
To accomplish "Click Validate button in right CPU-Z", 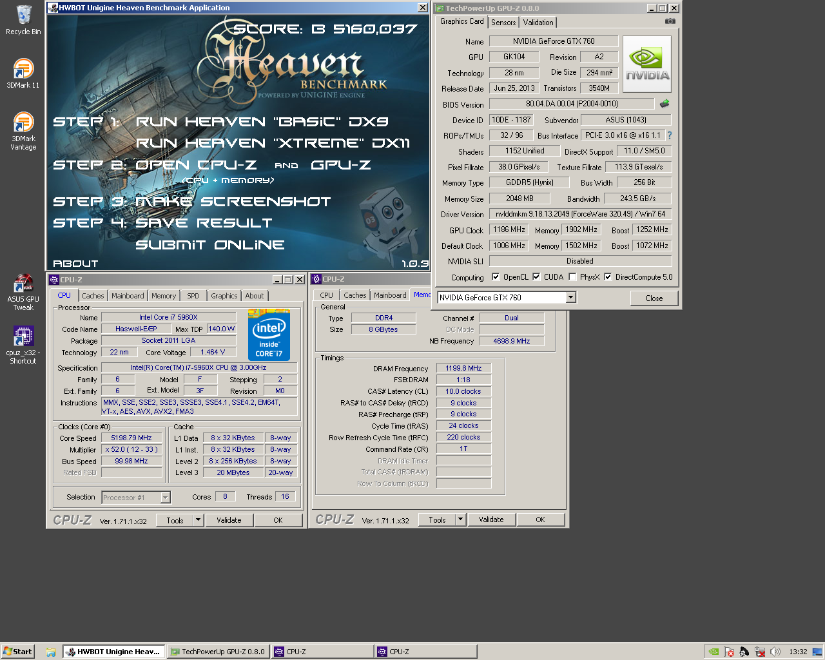I will click(x=491, y=519).
